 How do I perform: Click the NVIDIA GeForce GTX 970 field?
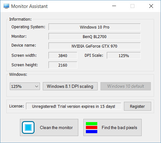[x=94, y=46]
